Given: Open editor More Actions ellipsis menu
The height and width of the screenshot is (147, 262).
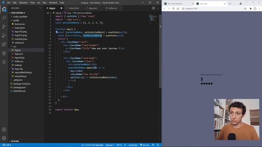Looking at the screenshot, I should (158, 8).
